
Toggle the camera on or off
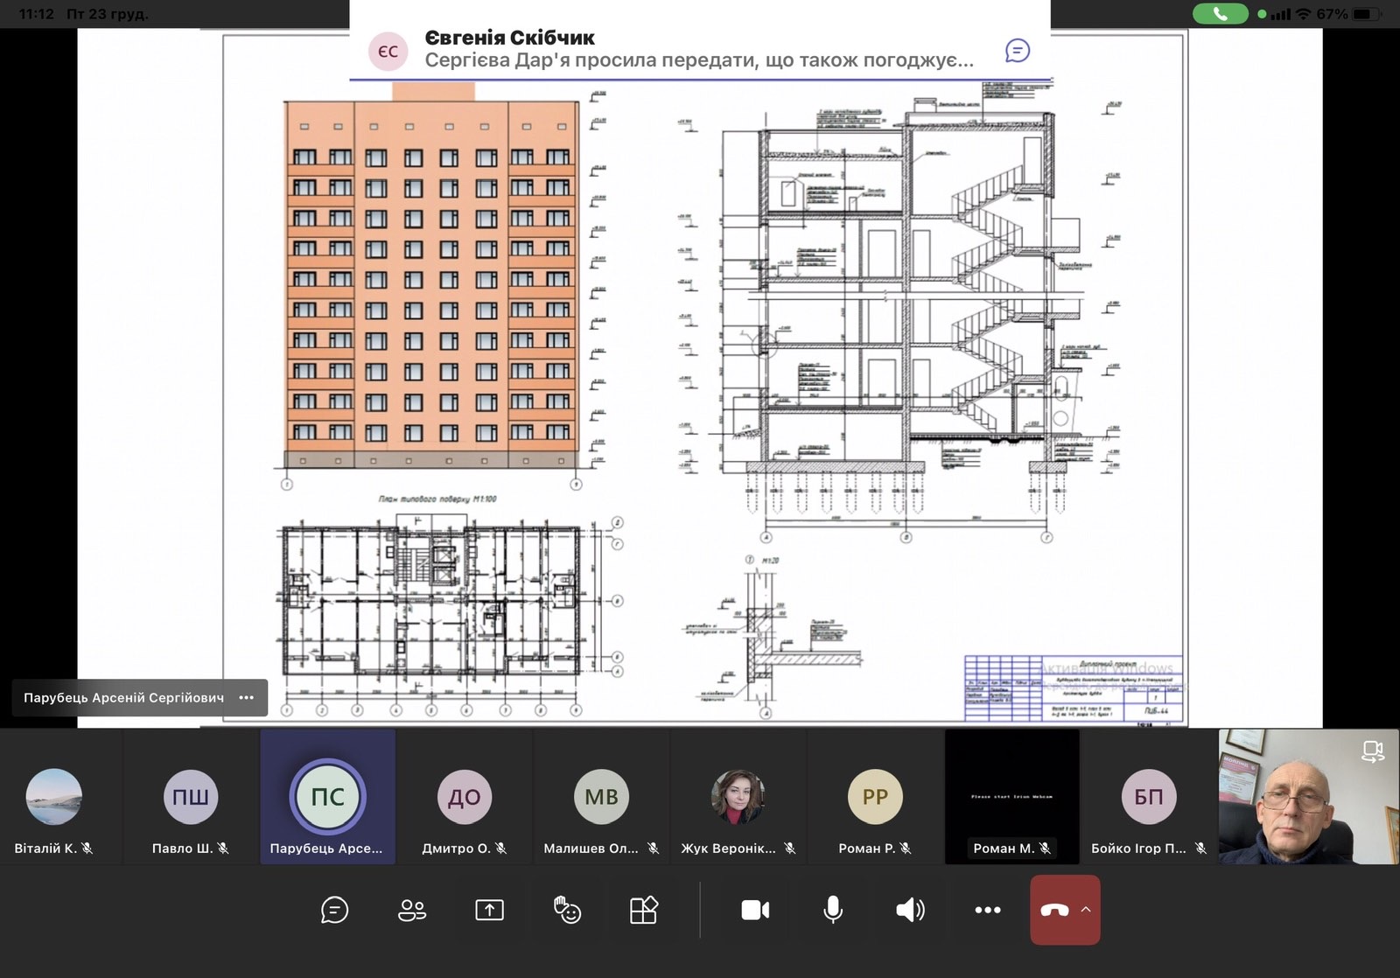tap(755, 910)
